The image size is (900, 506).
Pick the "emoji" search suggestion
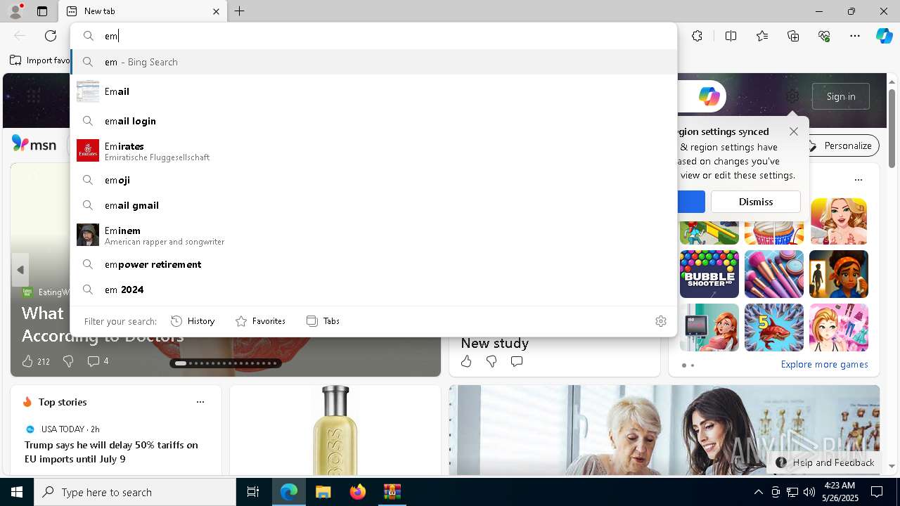[x=373, y=180]
